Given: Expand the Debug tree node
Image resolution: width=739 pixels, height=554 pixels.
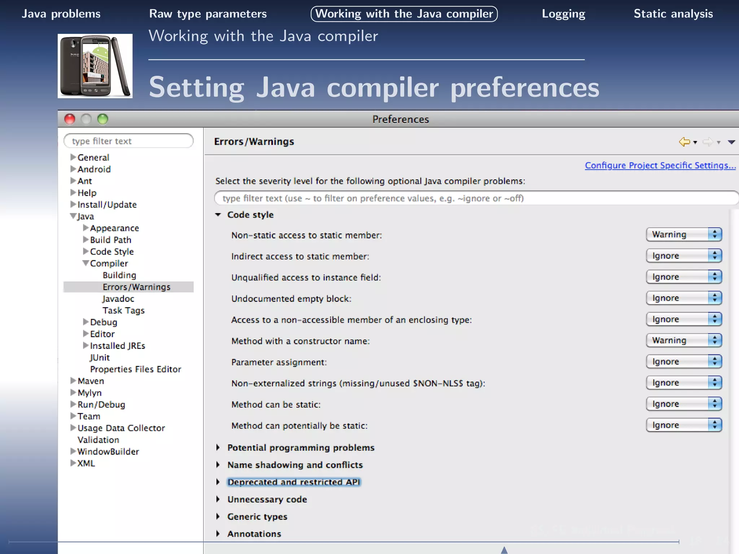Looking at the screenshot, I should [86, 322].
